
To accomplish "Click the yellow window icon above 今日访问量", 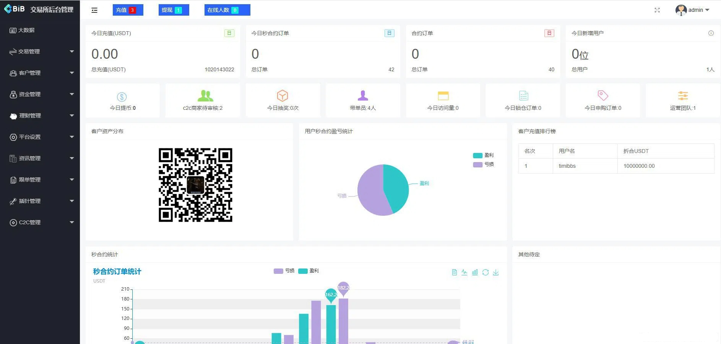I will (x=443, y=95).
